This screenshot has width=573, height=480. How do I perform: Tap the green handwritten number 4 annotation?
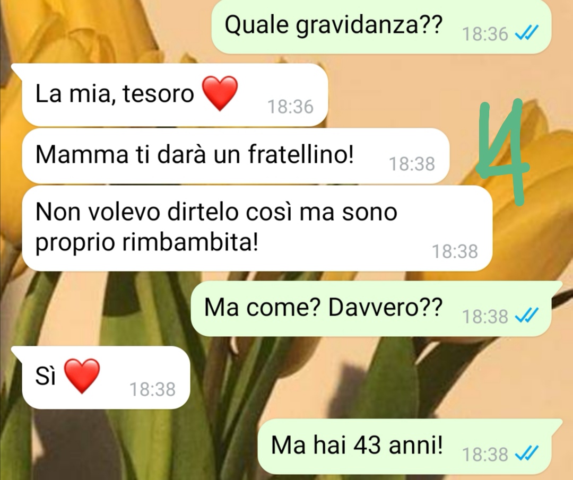pyautogui.click(x=502, y=151)
